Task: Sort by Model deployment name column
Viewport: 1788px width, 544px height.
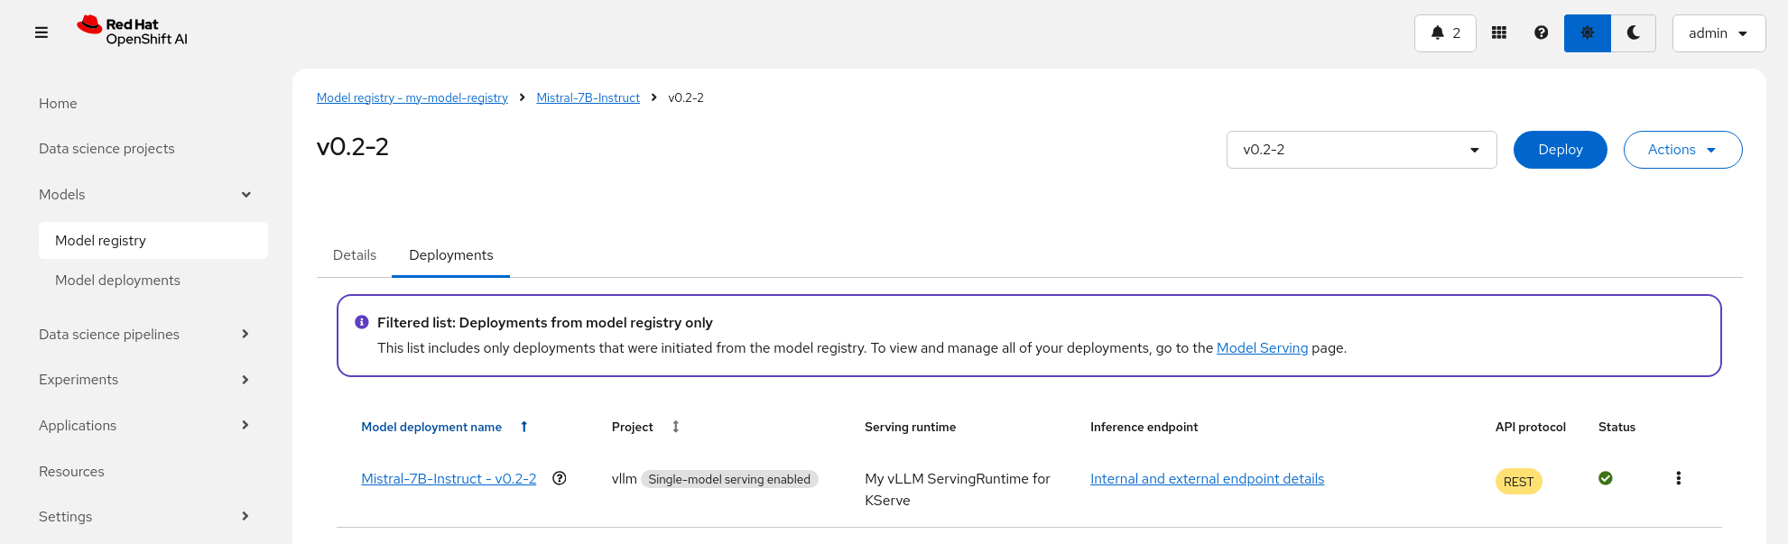Action: pyautogui.click(x=431, y=428)
